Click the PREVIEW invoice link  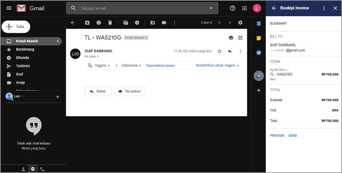point(277,136)
